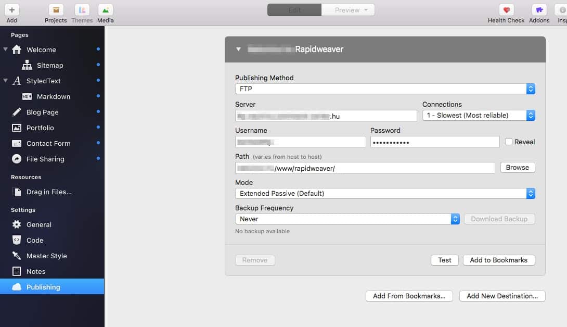The image size is (567, 327).
Task: Click the Download Backup button
Action: point(499,219)
